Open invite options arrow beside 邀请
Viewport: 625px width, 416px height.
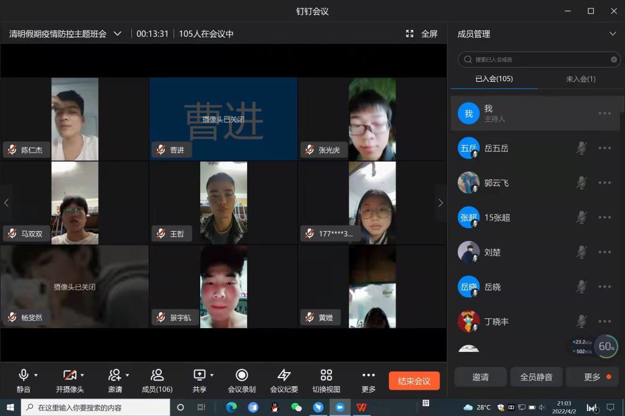(x=127, y=375)
